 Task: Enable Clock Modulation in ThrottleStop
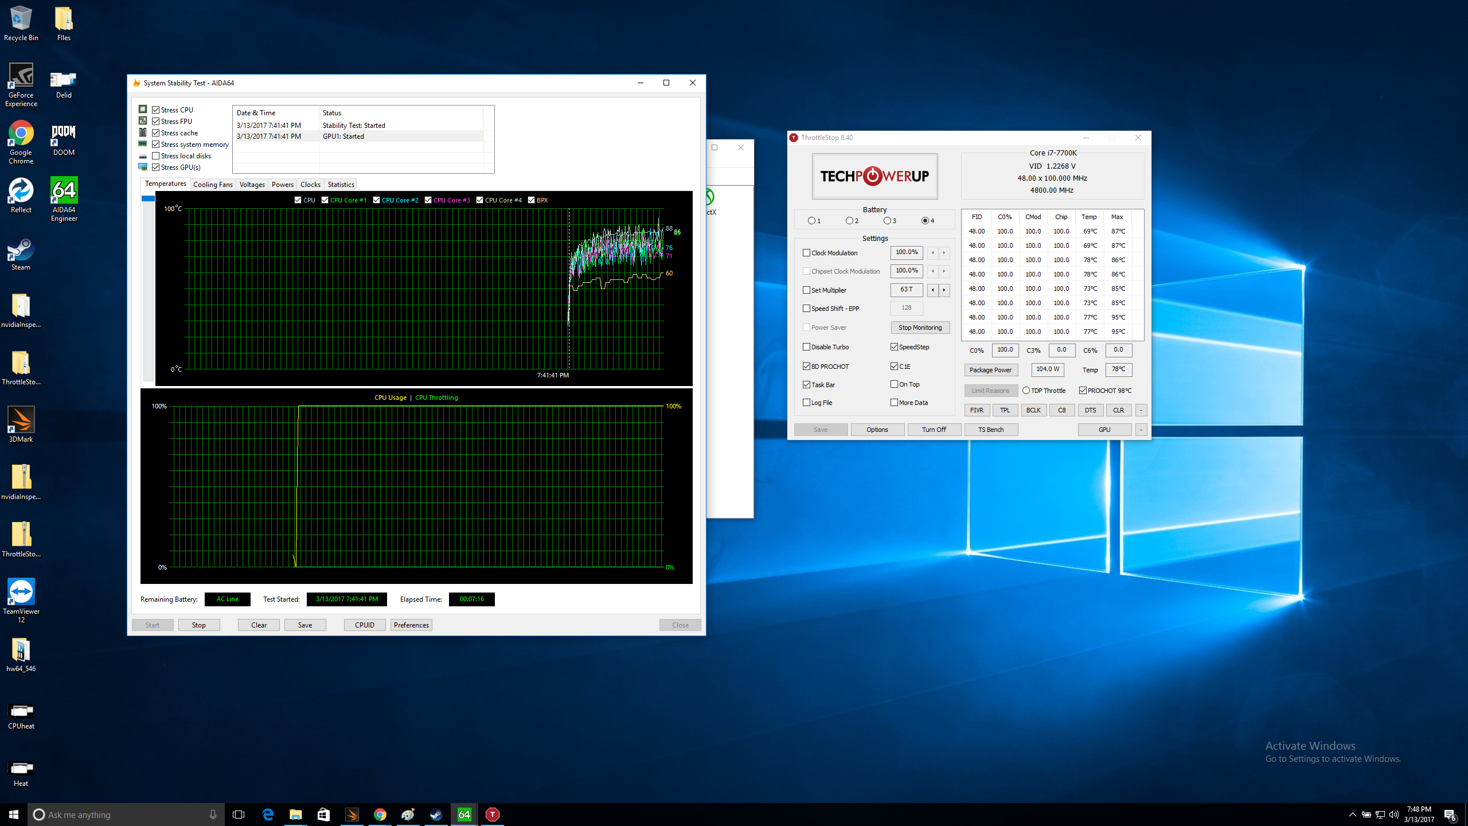[x=807, y=253]
